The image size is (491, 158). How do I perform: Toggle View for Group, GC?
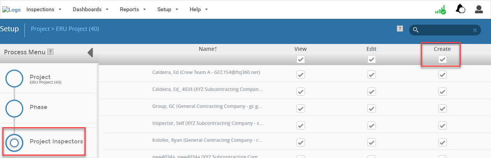(301, 109)
